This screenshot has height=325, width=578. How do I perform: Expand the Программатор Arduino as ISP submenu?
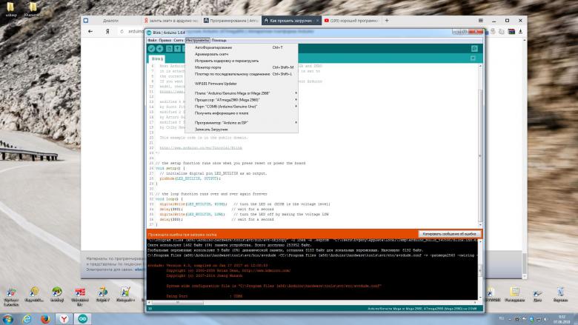241,123
